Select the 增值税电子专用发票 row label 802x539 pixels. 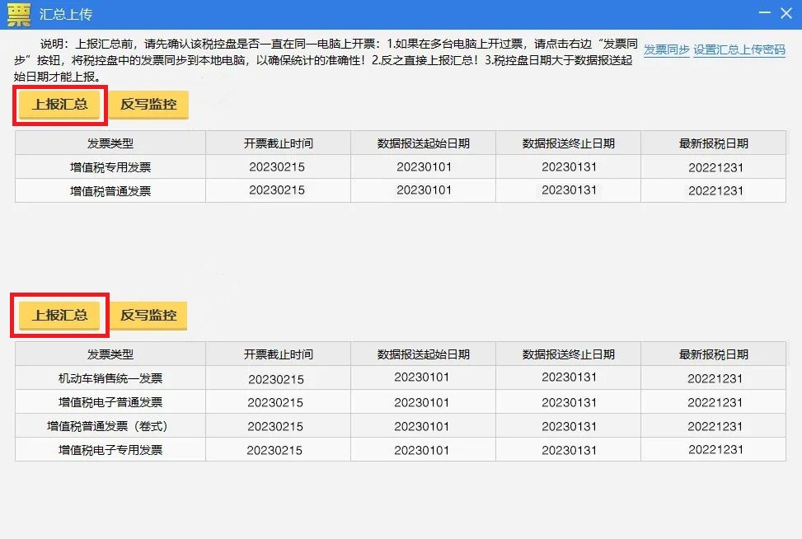click(x=110, y=450)
